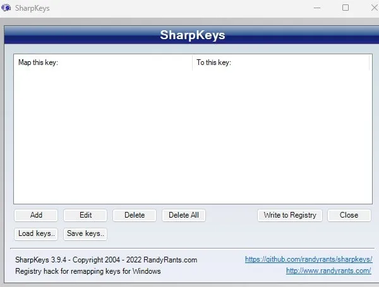
Task: Click 'Registry hack for remapping keys' text
Action: pos(88,271)
